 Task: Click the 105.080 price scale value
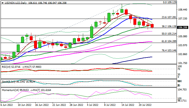point(183,36)
